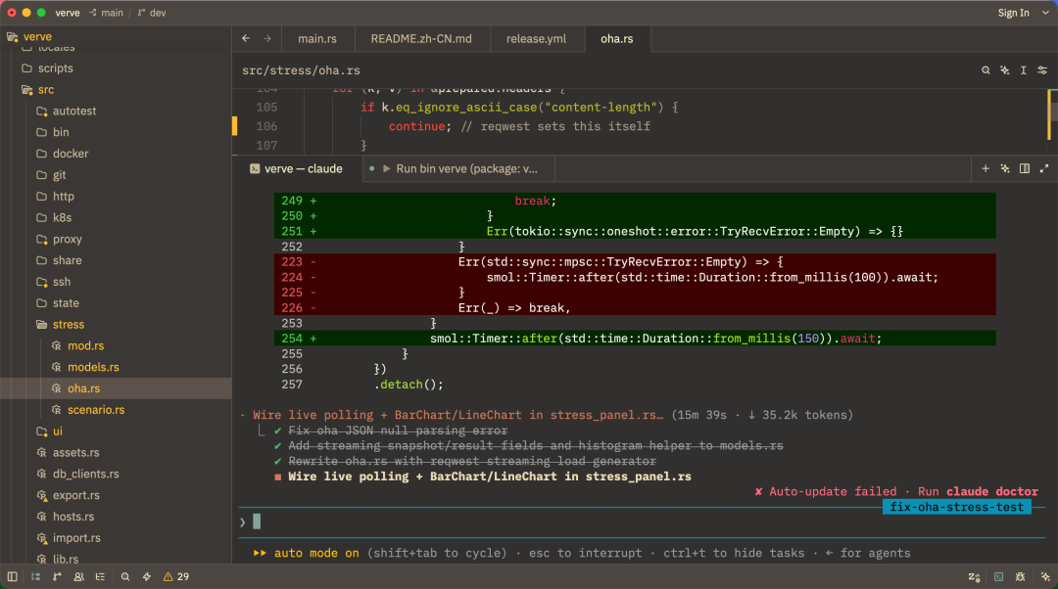Toggle selections cursor icon in editor toolbar

tap(1024, 70)
